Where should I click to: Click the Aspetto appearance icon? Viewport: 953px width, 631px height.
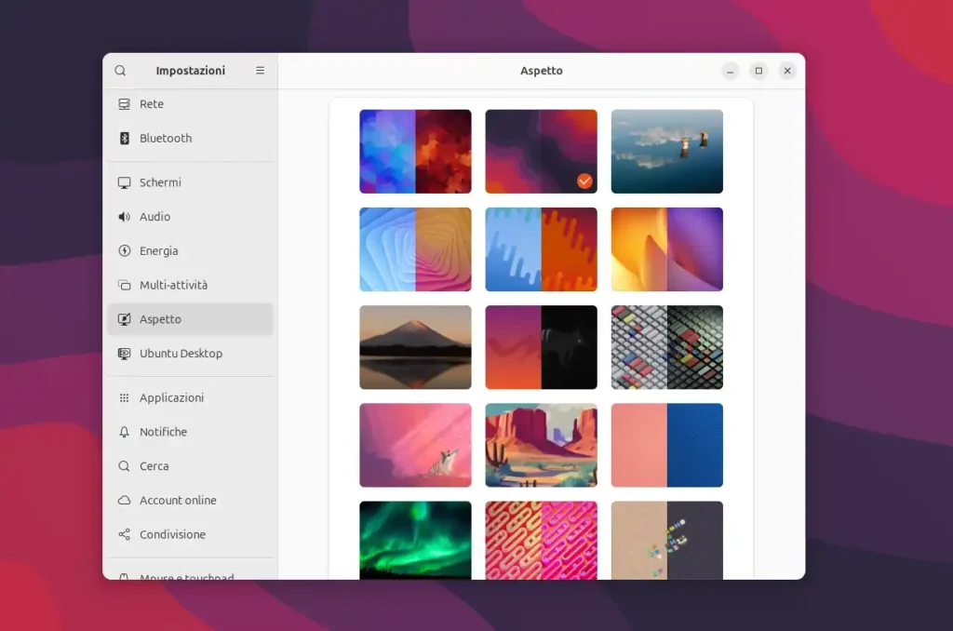tap(124, 318)
